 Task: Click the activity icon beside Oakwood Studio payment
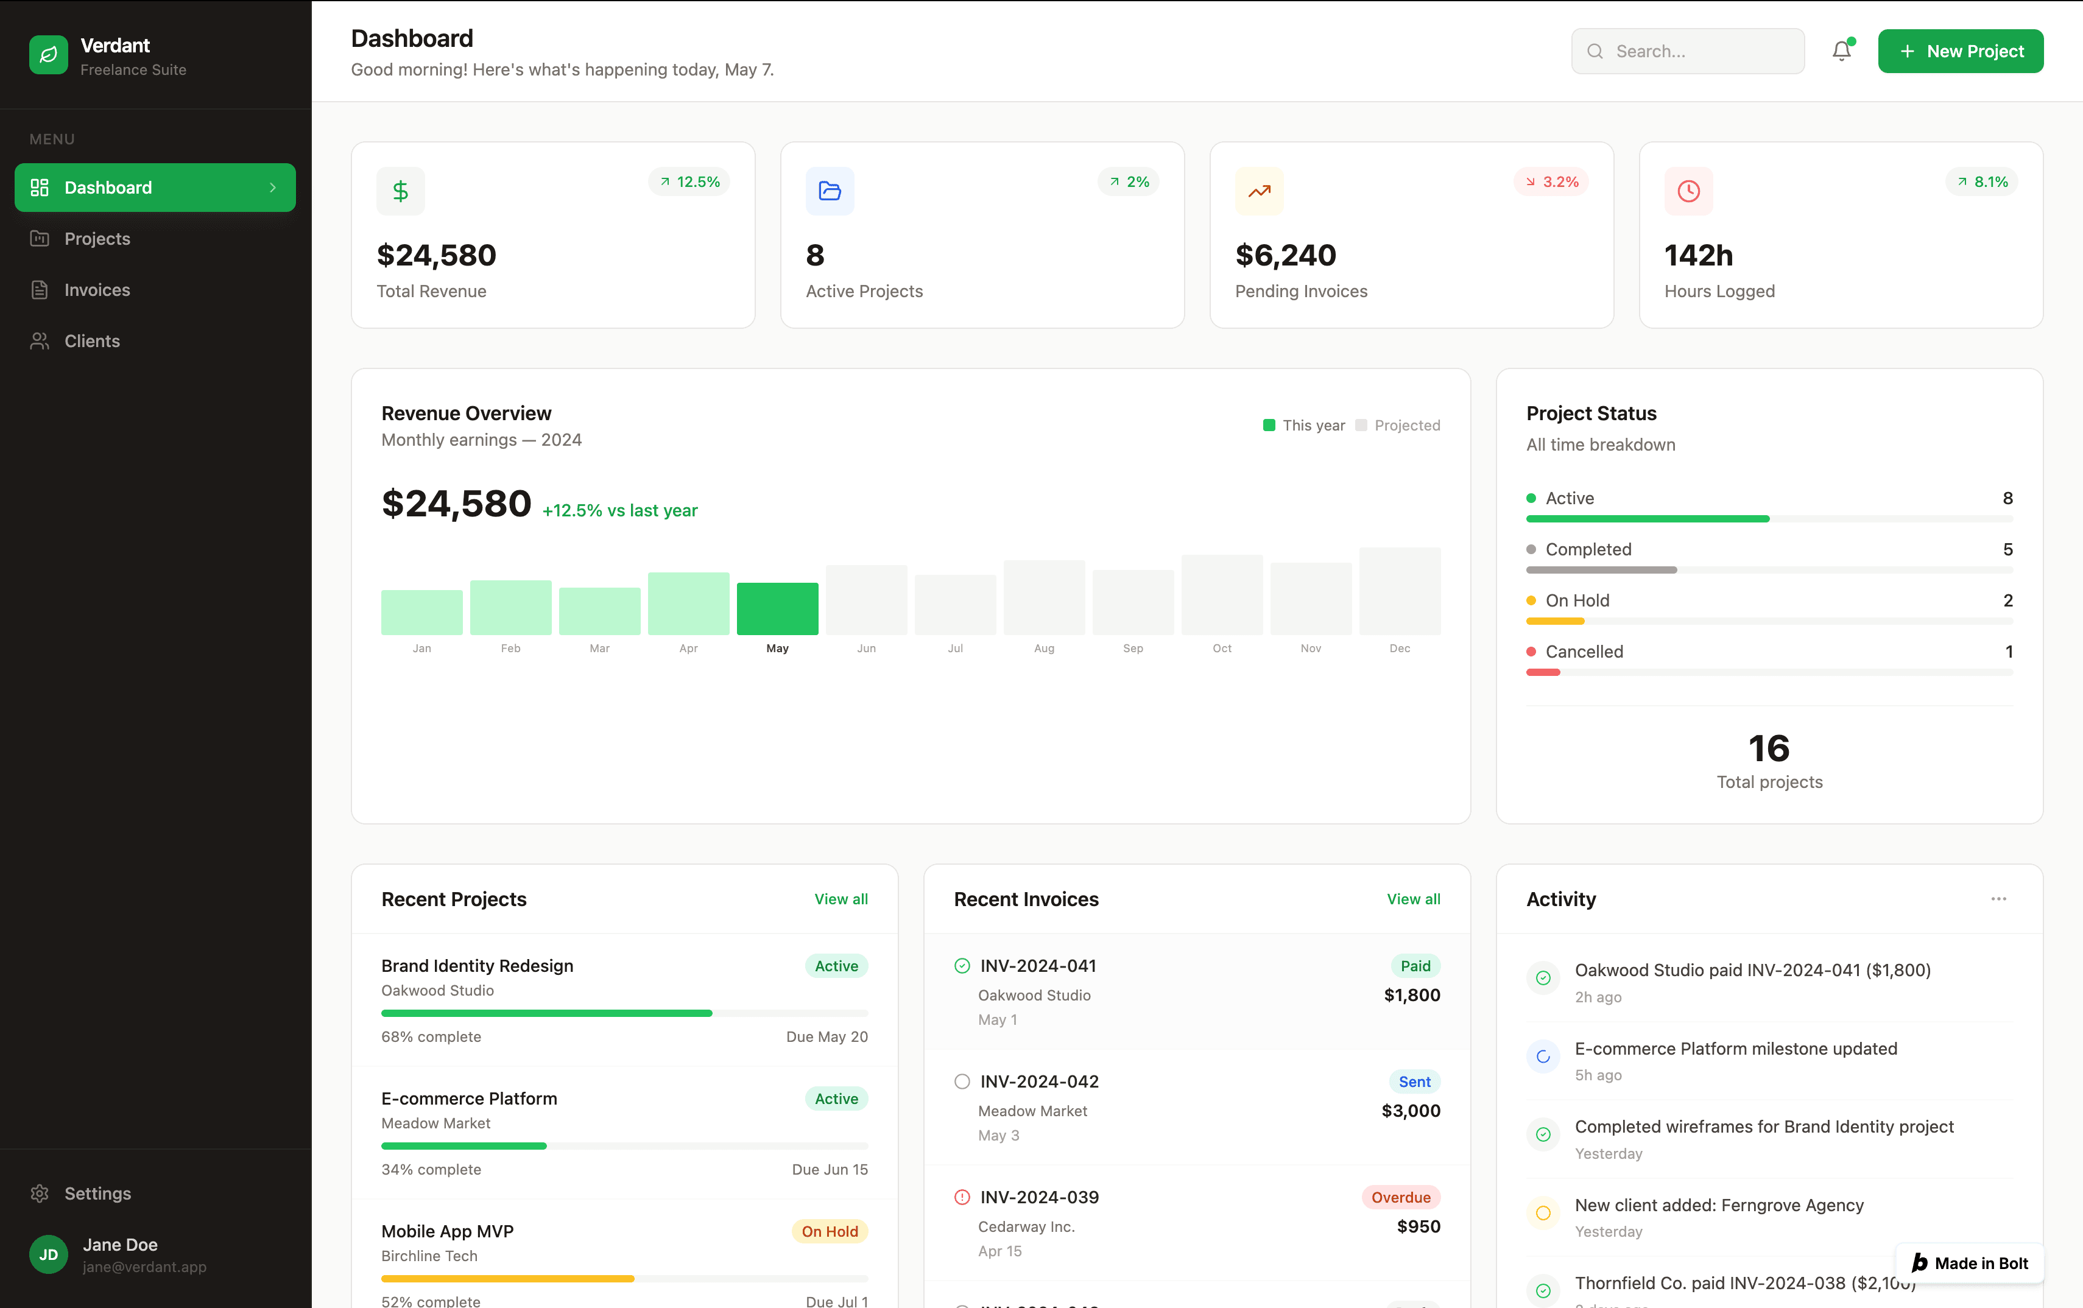coord(1543,977)
